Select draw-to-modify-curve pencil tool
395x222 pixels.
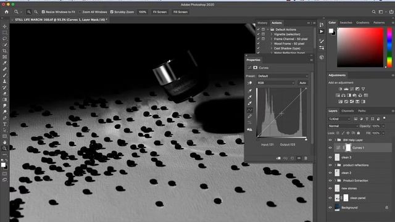pos(249,117)
